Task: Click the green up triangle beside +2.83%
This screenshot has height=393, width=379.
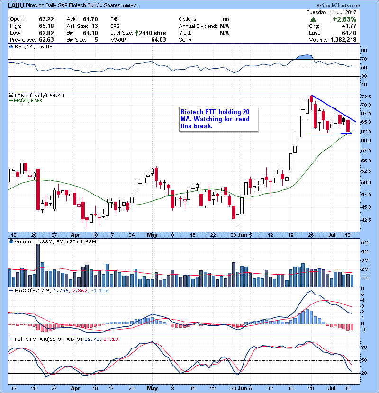Action: 313,19
